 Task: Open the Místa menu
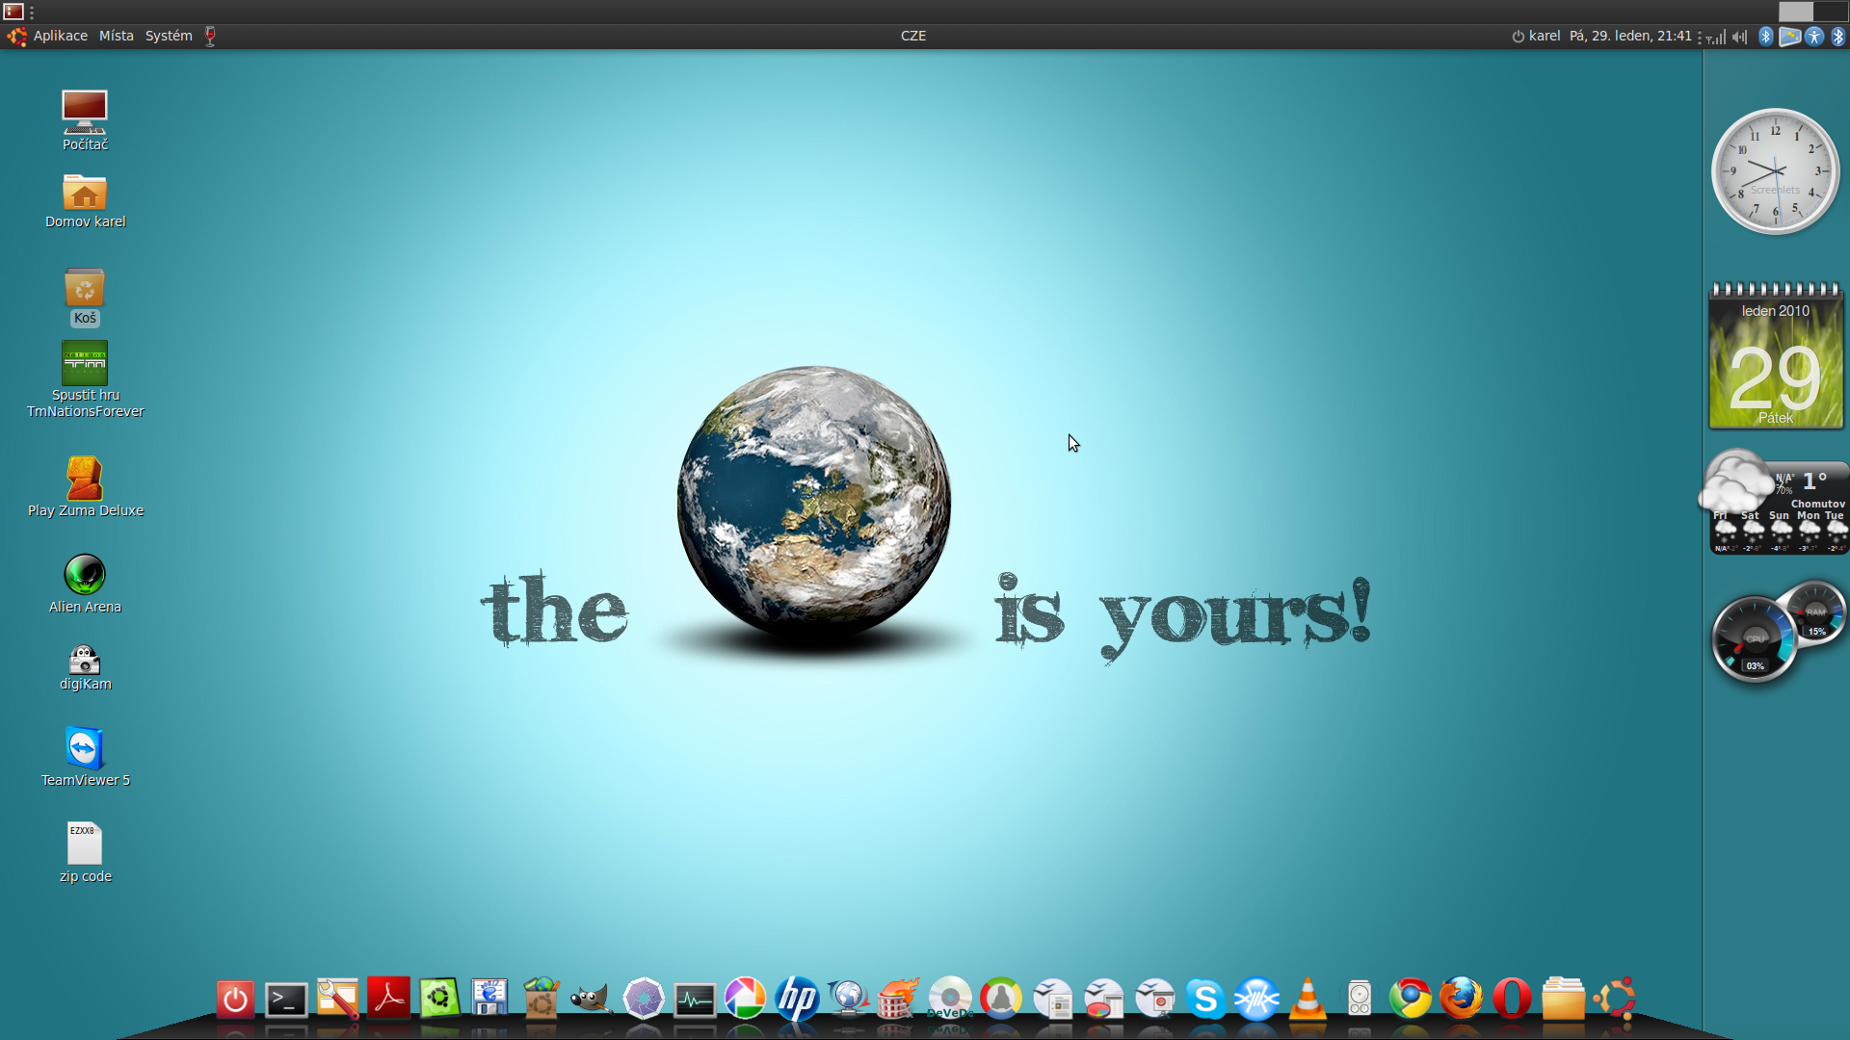point(117,36)
